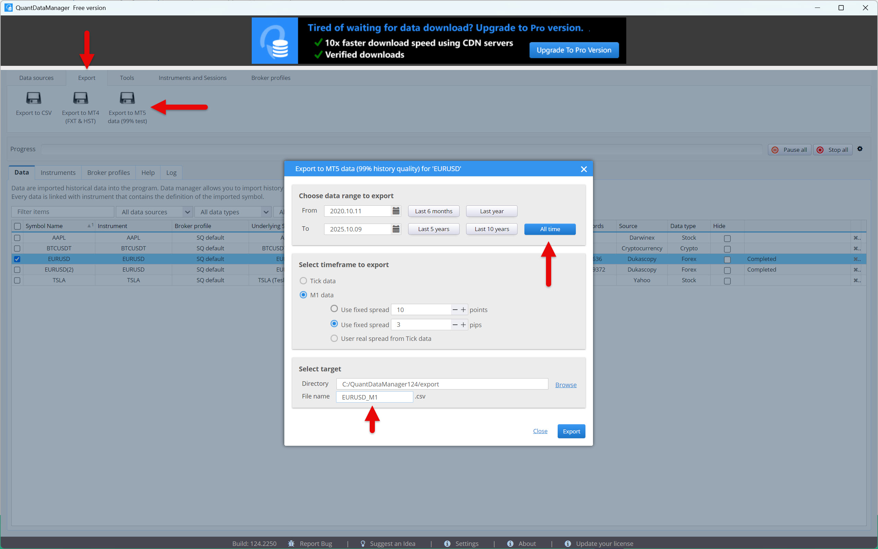Click the Export to CSV icon

coord(33,98)
